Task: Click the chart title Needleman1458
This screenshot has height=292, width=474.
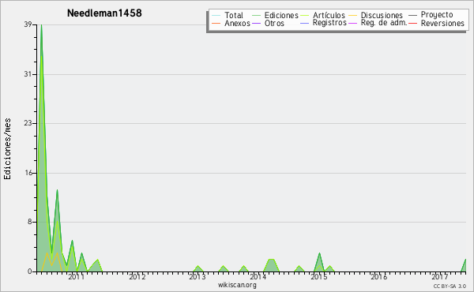Action: pos(104,13)
